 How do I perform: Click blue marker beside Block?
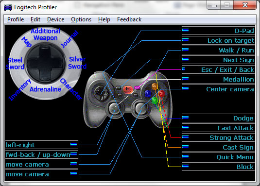[x=185, y=166]
